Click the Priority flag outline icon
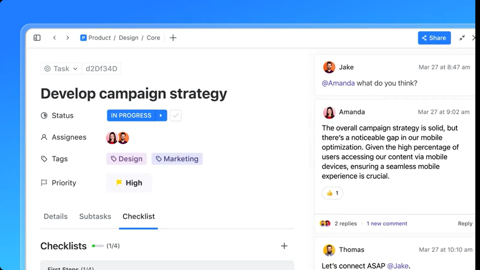The width and height of the screenshot is (480, 270). (x=44, y=183)
